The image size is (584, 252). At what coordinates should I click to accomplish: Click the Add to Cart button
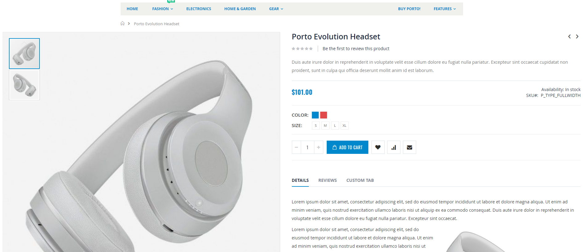coord(347,147)
